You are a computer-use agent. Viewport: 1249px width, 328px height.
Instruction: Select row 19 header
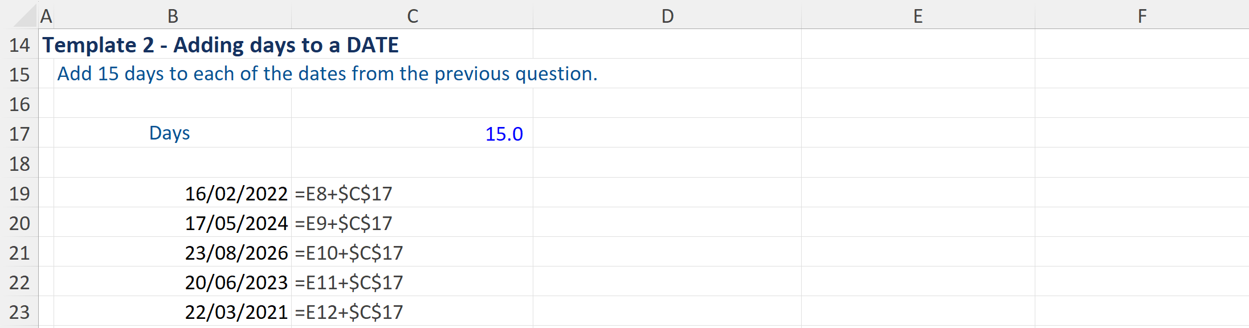19,194
